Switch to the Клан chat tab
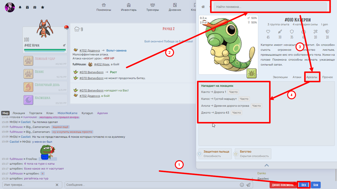 [x=50, y=113]
